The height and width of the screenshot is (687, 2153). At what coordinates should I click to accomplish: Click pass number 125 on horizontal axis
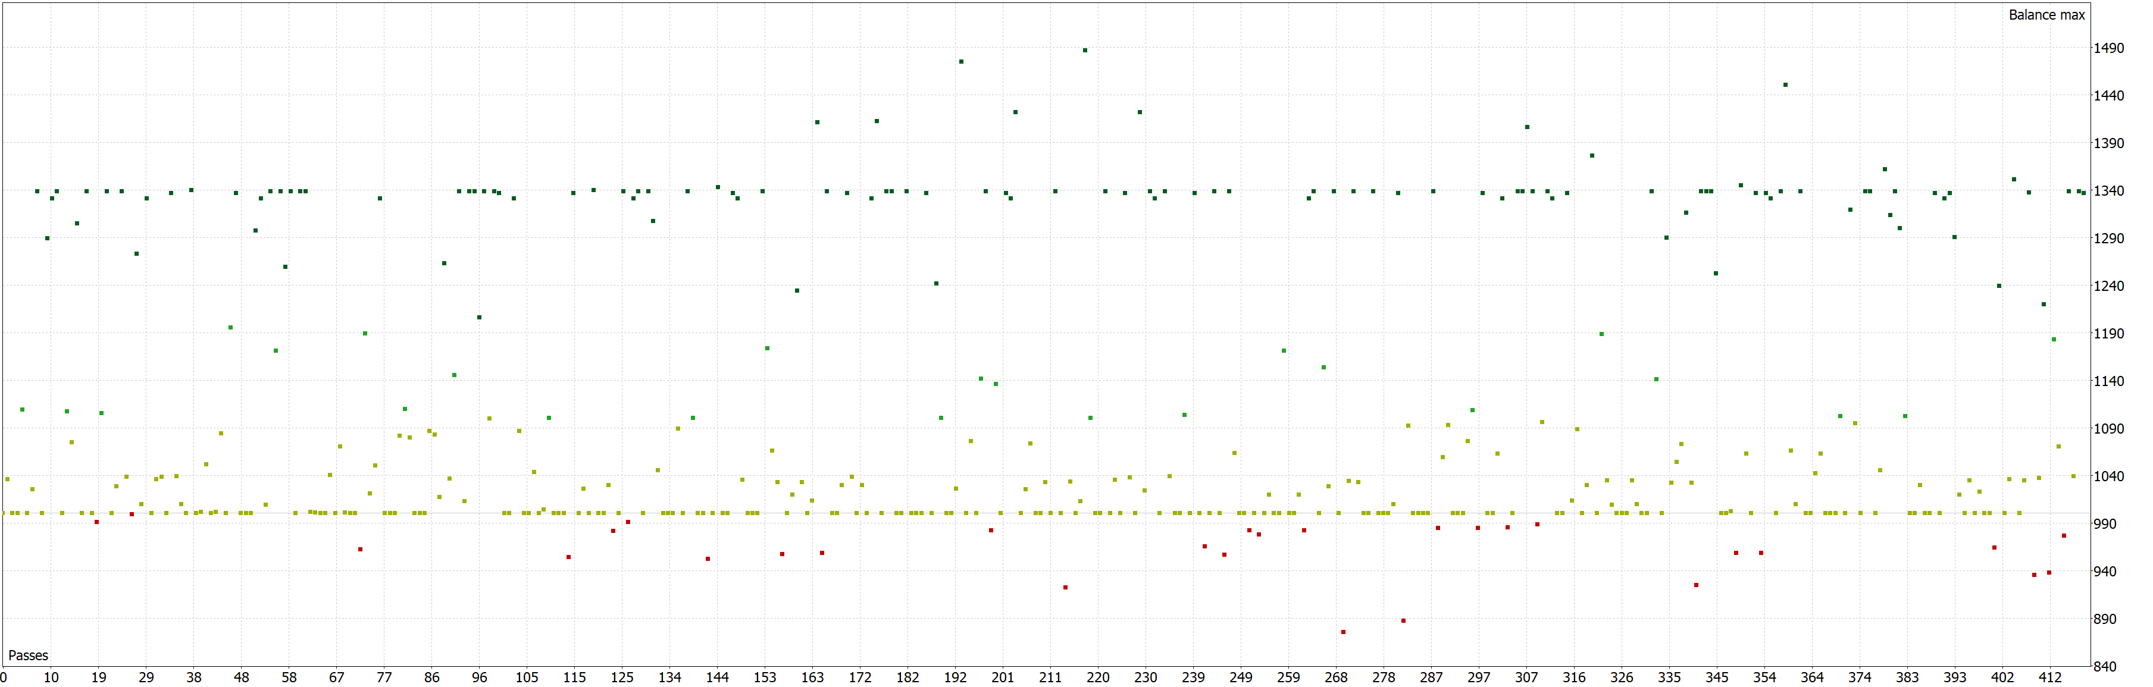622,678
